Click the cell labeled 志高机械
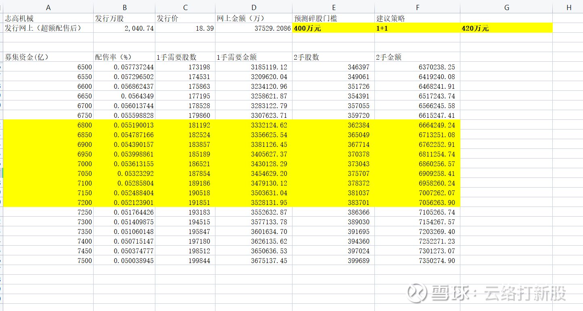This screenshot has width=583, height=311. click(48, 18)
